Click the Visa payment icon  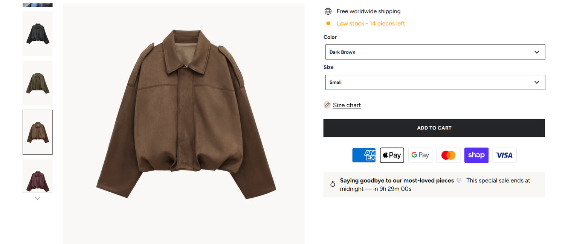tap(504, 155)
